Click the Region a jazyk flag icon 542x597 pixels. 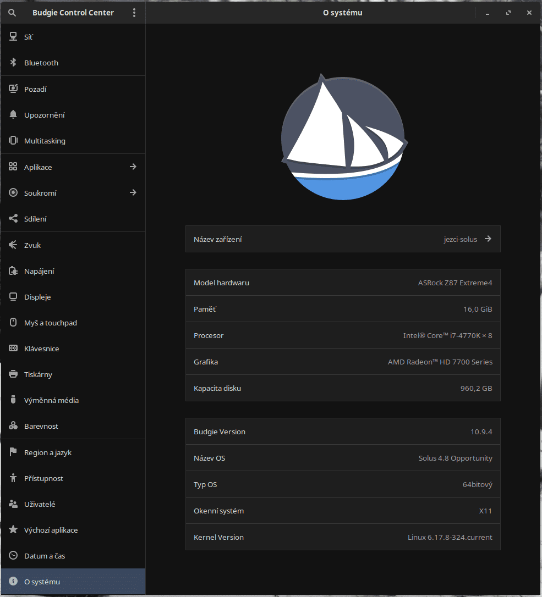click(x=13, y=452)
